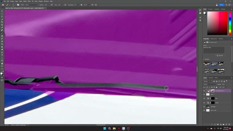Viewport: 233px width, 131px height.
Task: Open the File menu
Action: tap(5, 1)
